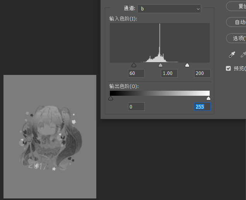Click the 选项 options button
The width and height of the screenshot is (246, 200).
pos(236,38)
